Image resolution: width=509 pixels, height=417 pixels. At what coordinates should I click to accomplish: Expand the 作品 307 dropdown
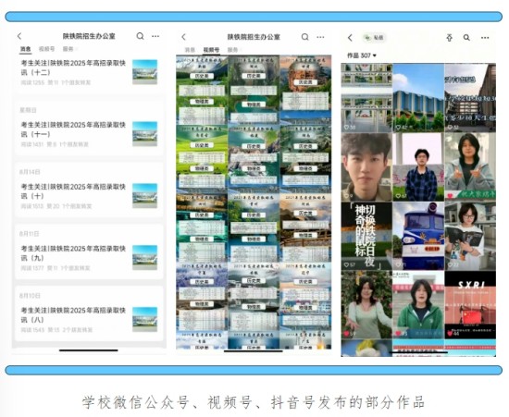(x=362, y=55)
